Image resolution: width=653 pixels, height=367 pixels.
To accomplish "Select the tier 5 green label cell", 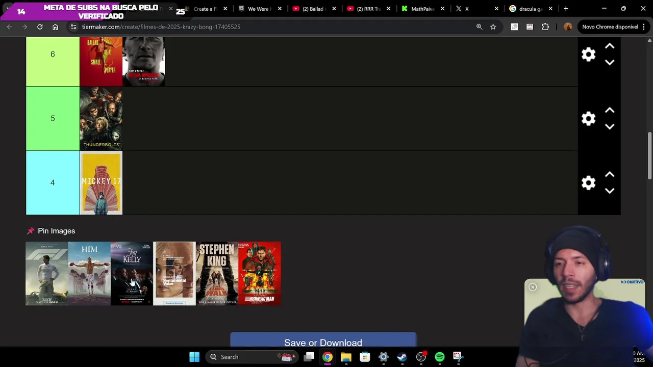I will [53, 118].
